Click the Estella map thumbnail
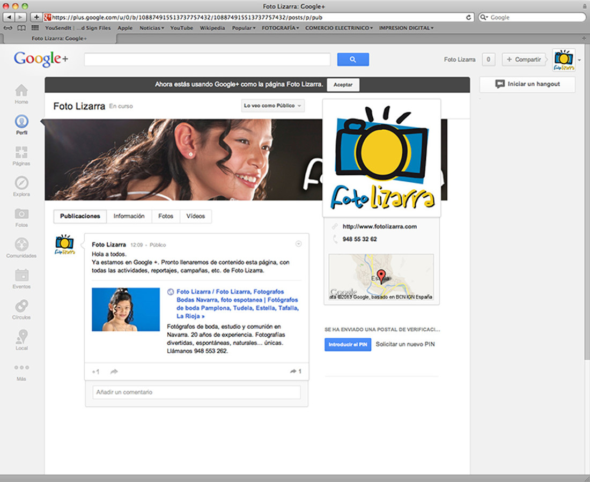590x482 pixels. (381, 277)
